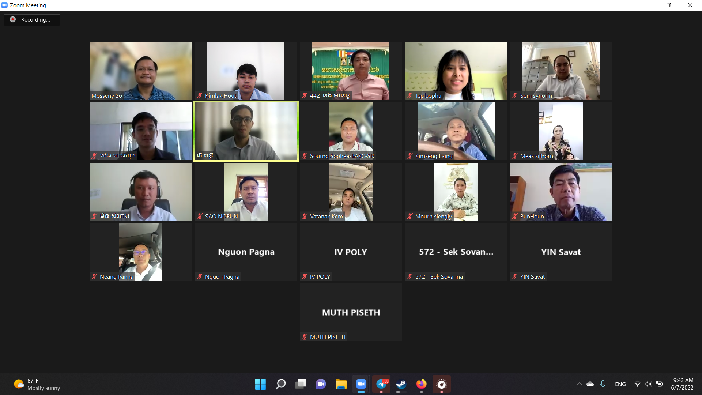Image resolution: width=702 pixels, height=395 pixels.
Task: Open Steam from taskbar
Action: pos(401,384)
